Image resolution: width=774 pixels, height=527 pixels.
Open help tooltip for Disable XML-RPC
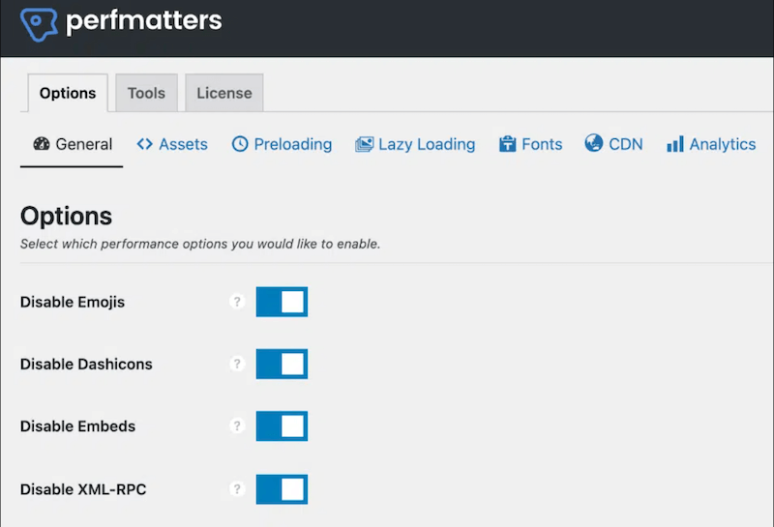point(237,489)
